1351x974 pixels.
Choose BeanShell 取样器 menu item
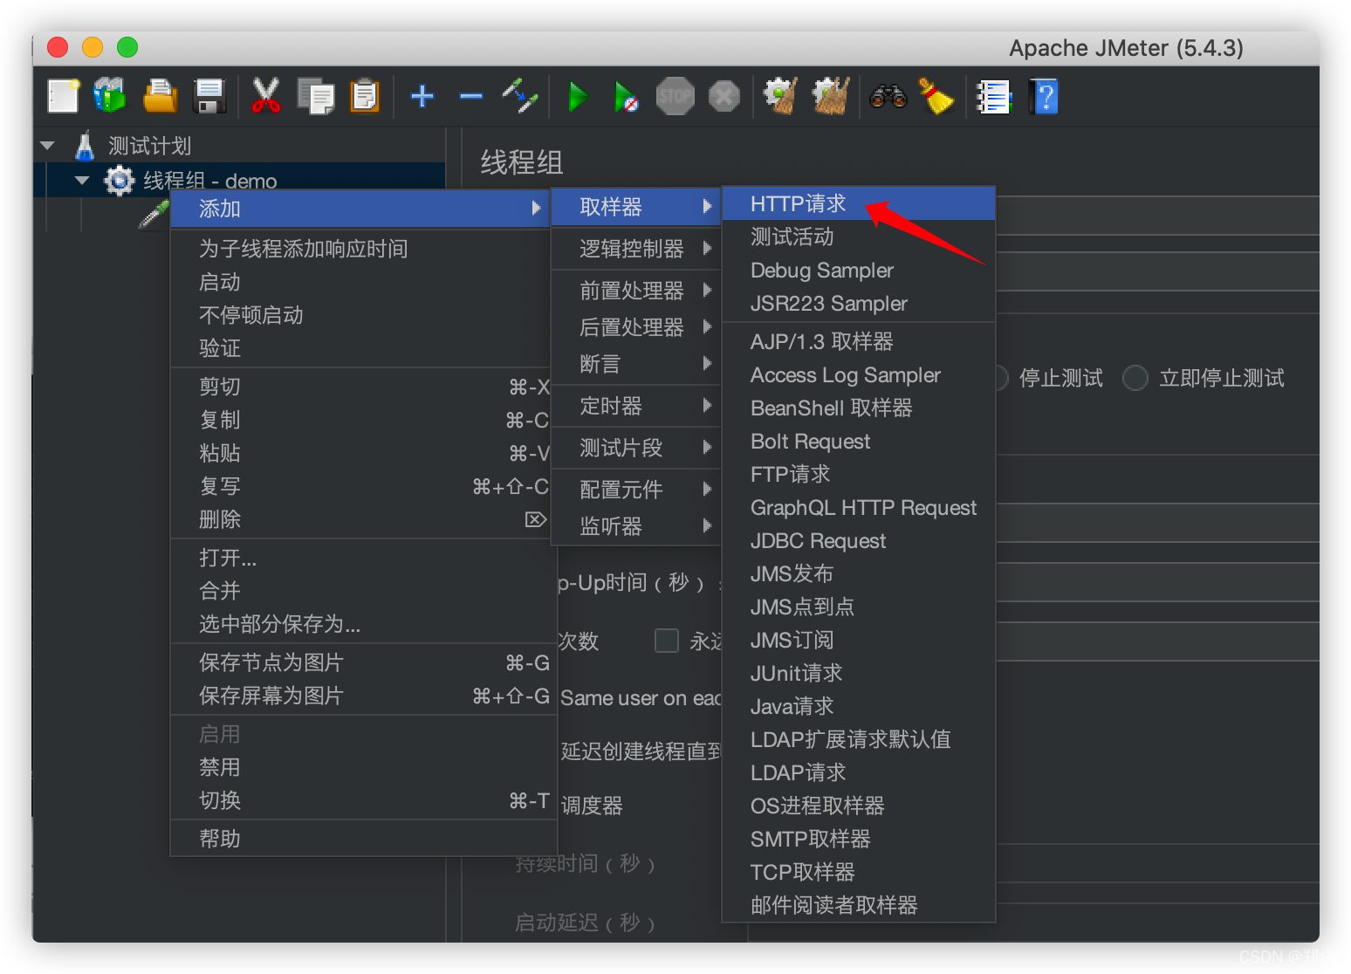(859, 408)
